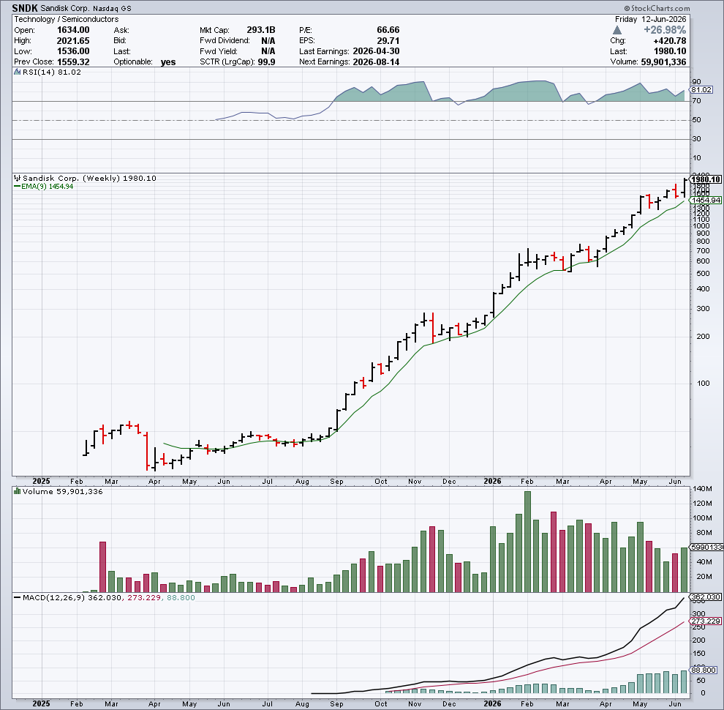The image size is (724, 710).
Task: Click the RSI(14) legend icon
Action: click(x=17, y=72)
